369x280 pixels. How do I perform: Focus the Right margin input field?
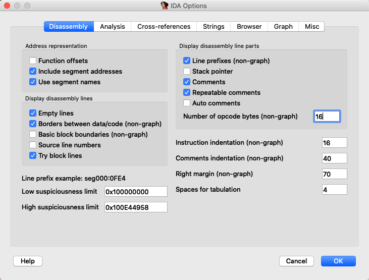click(334, 174)
